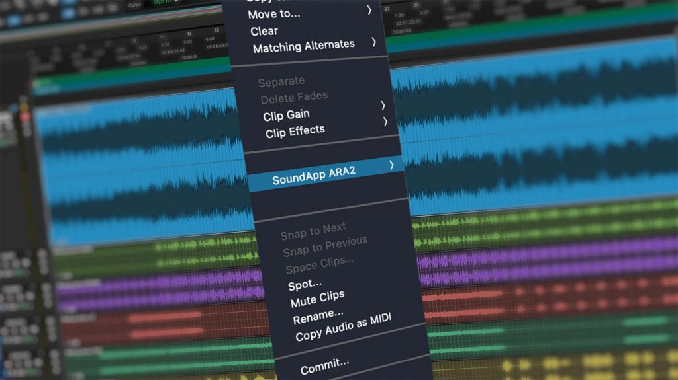Choose Spot... from the context menu

[x=305, y=285]
